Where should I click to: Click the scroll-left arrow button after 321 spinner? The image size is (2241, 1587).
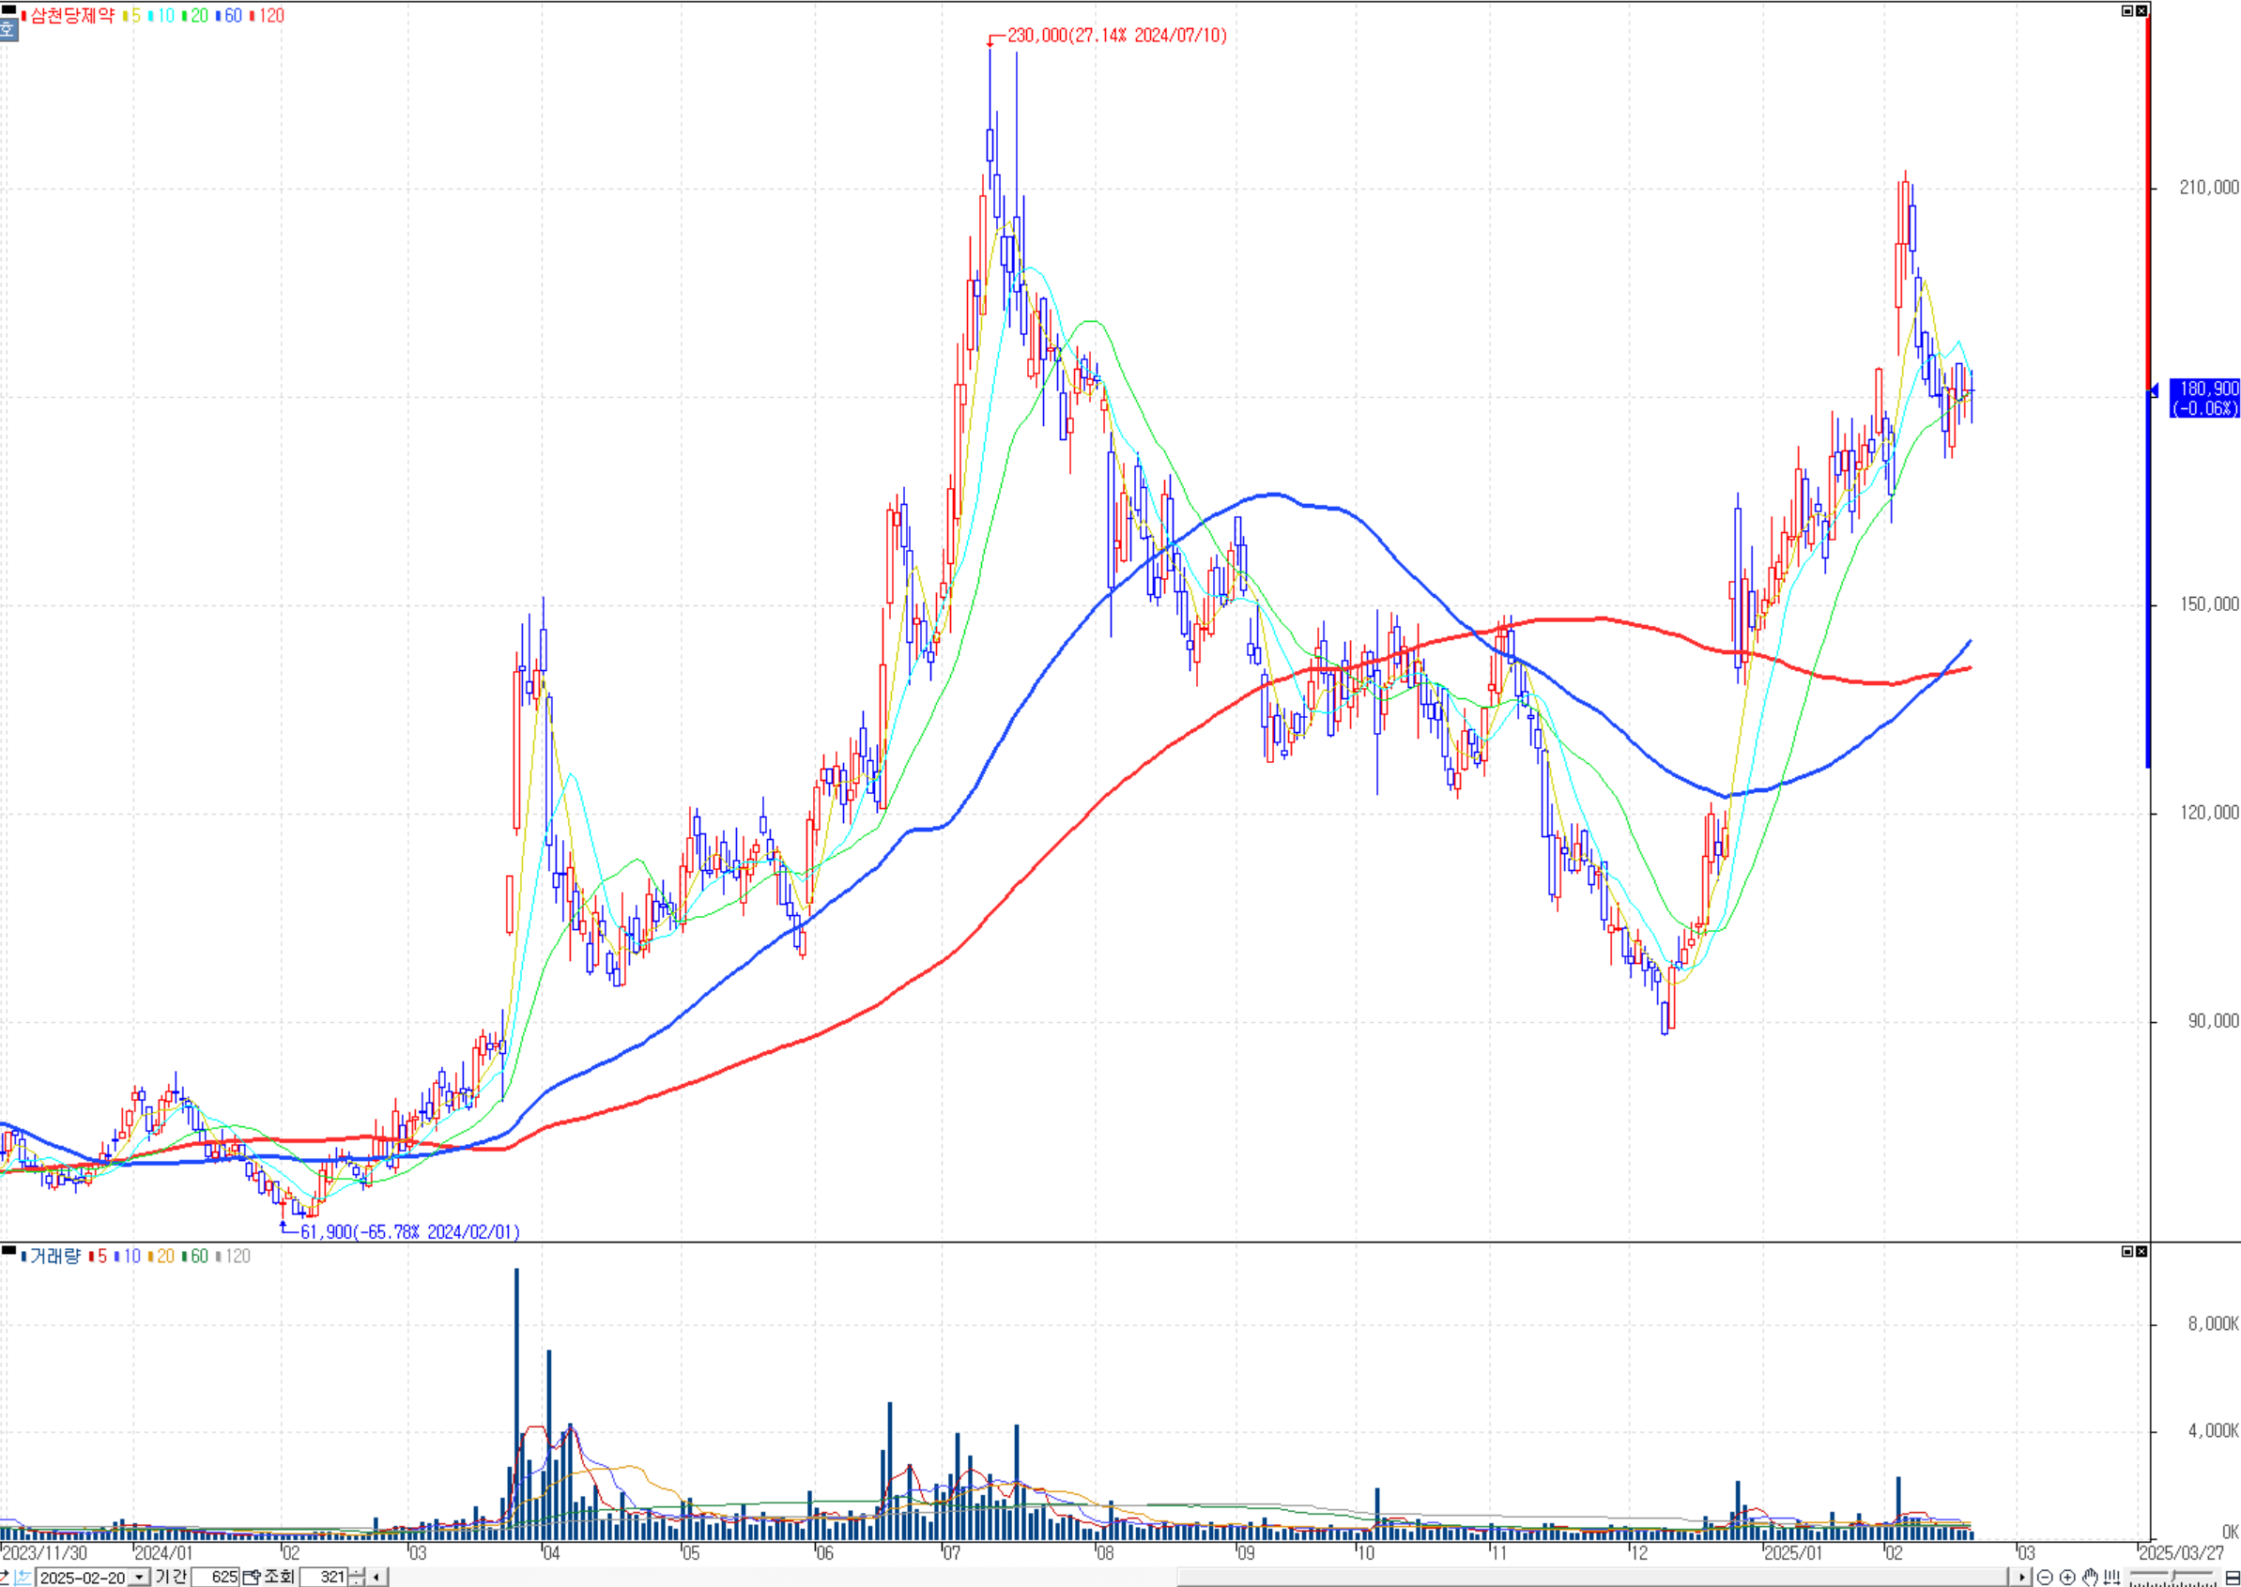[x=376, y=1578]
